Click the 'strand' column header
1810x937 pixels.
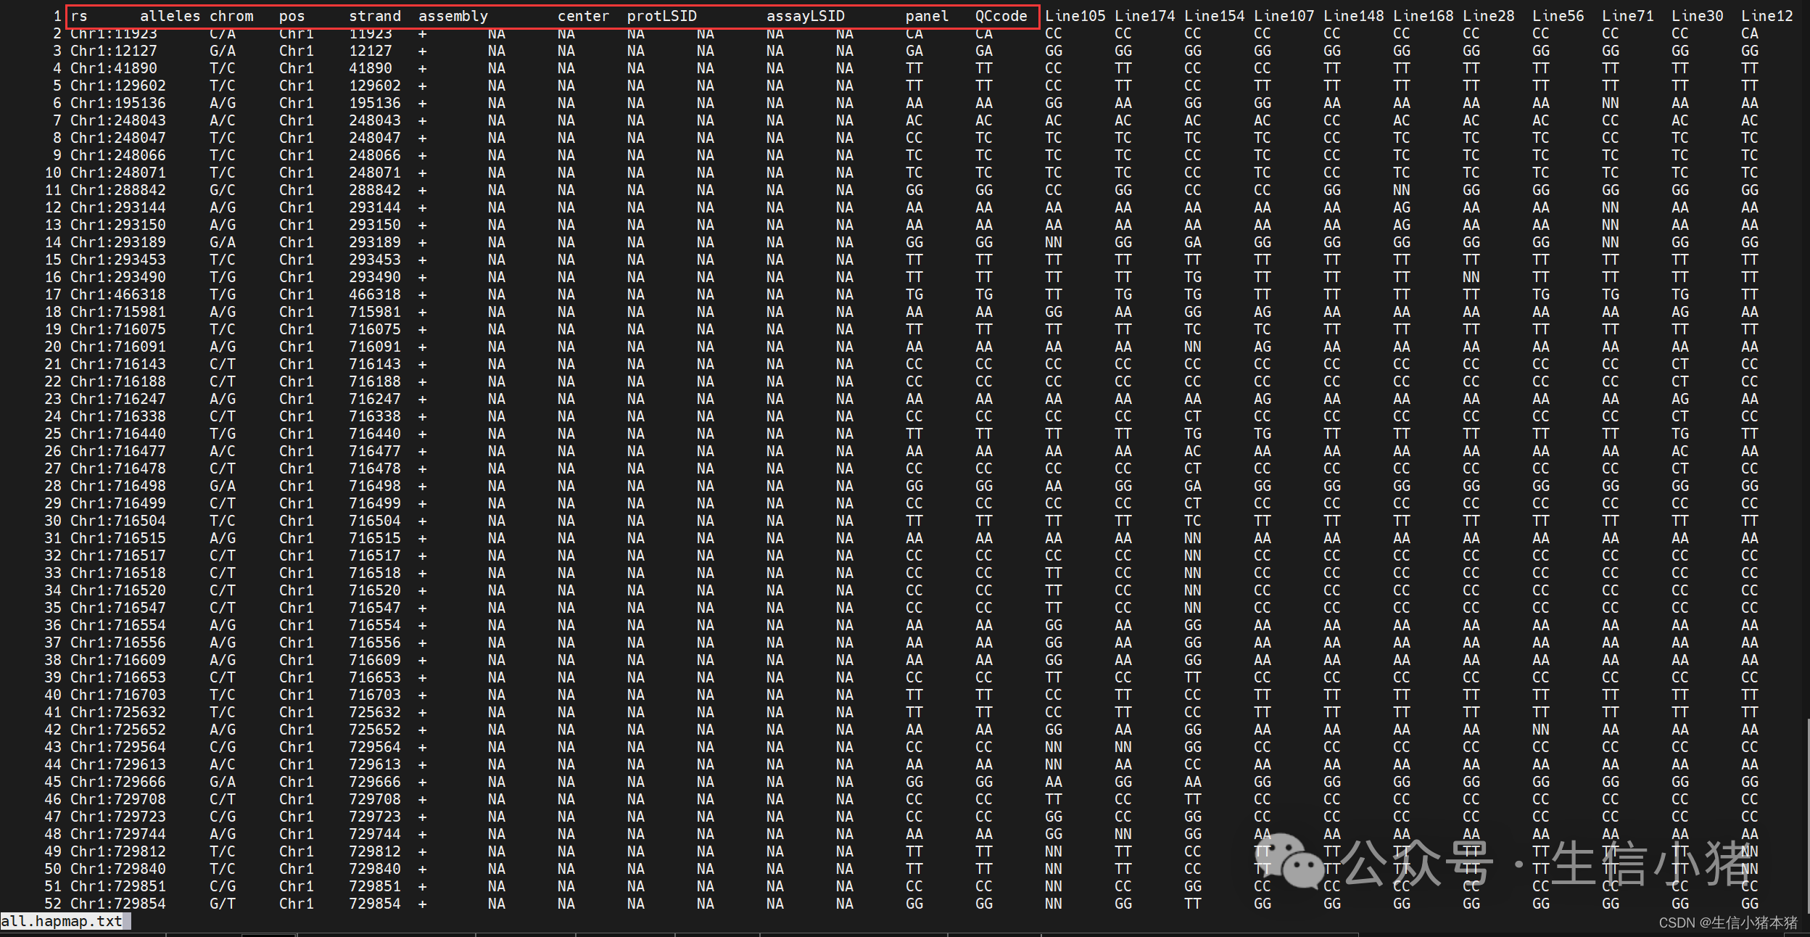374,16
